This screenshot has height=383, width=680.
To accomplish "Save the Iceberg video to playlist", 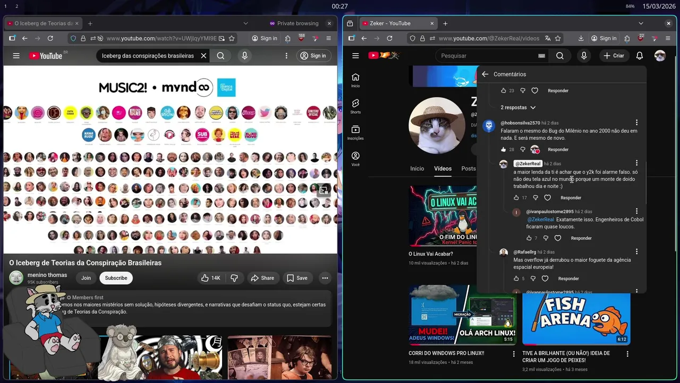I will tap(297, 278).
